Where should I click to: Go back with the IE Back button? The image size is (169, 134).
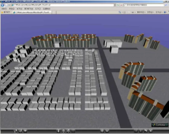click(2, 5)
